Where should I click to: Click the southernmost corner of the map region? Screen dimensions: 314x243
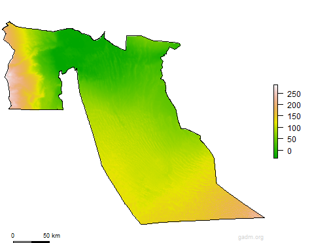tap(141, 223)
